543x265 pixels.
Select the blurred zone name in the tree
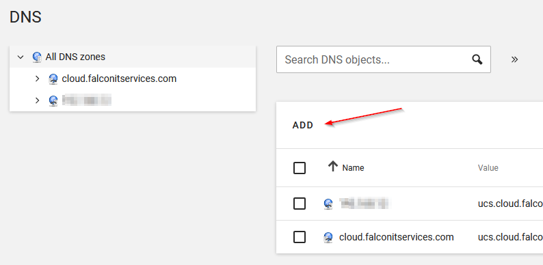coord(87,100)
